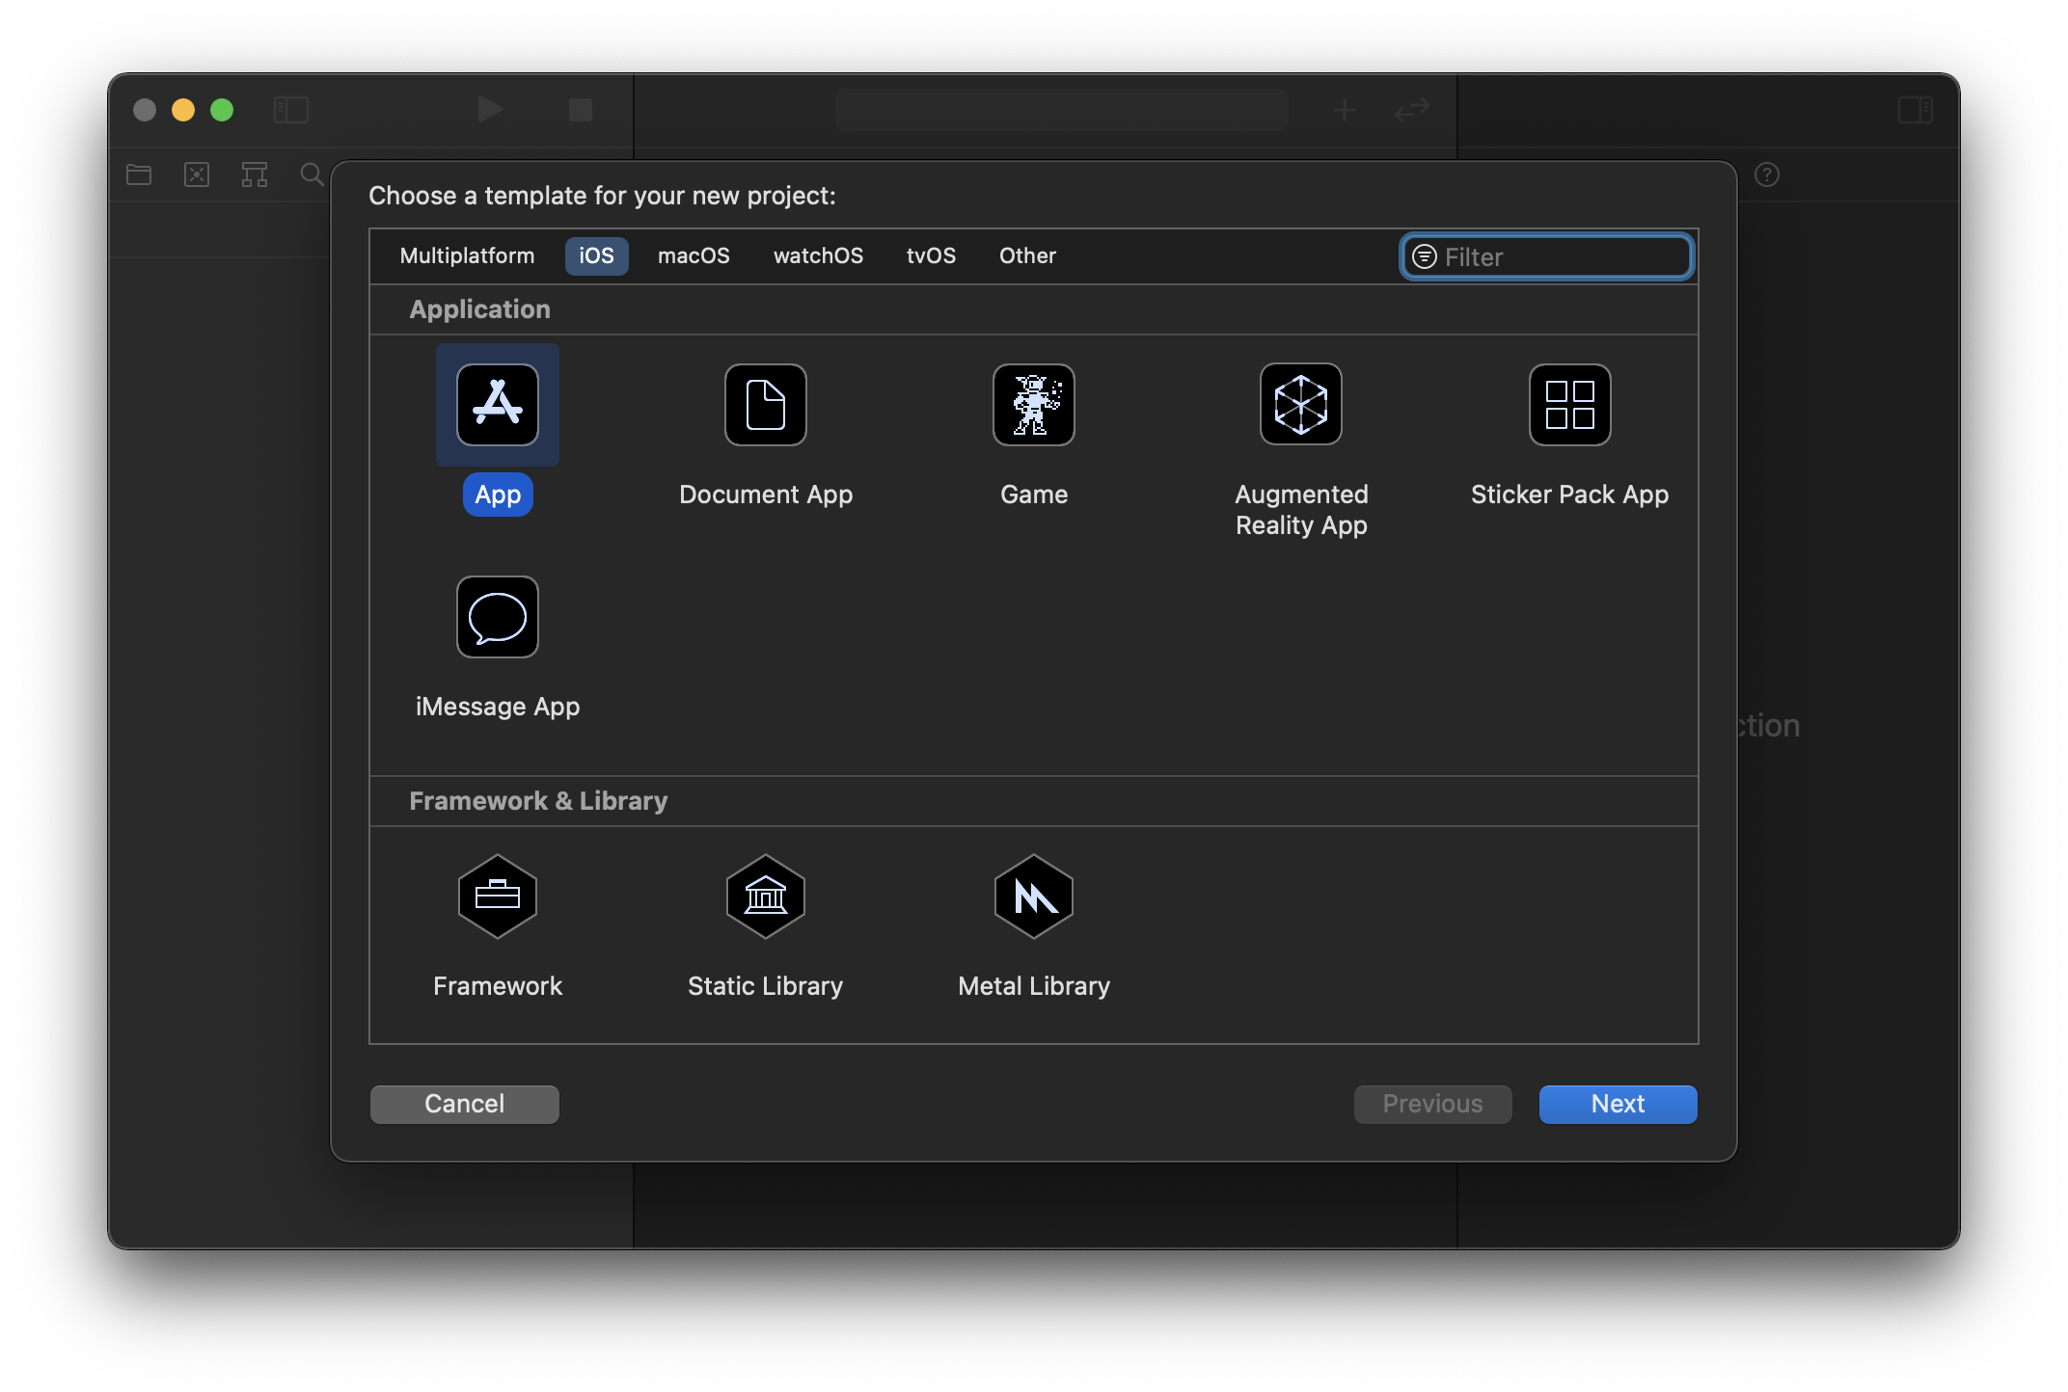Click the Sticker Pack App label
The width and height of the screenshot is (2068, 1392).
[x=1570, y=495]
